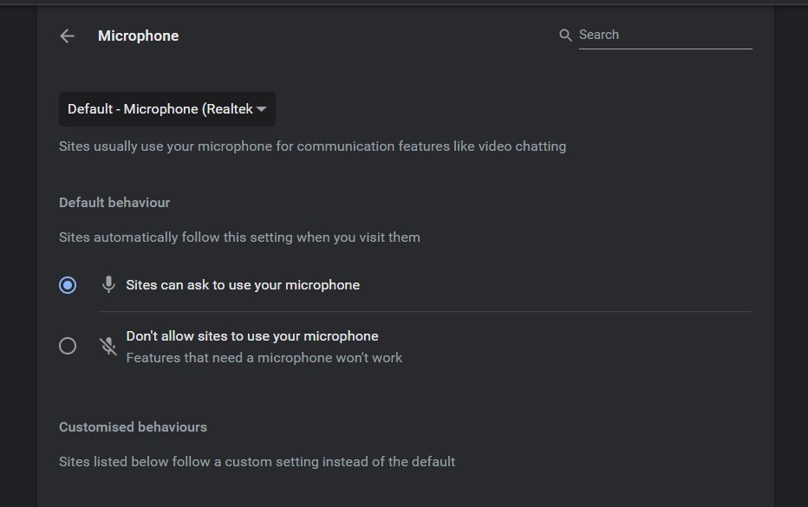Click the "Sites usually use your microphone" description
Viewport: 808px width, 507px height.
tap(312, 146)
